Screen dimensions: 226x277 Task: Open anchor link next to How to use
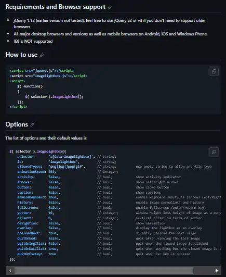pyautogui.click(x=42, y=55)
